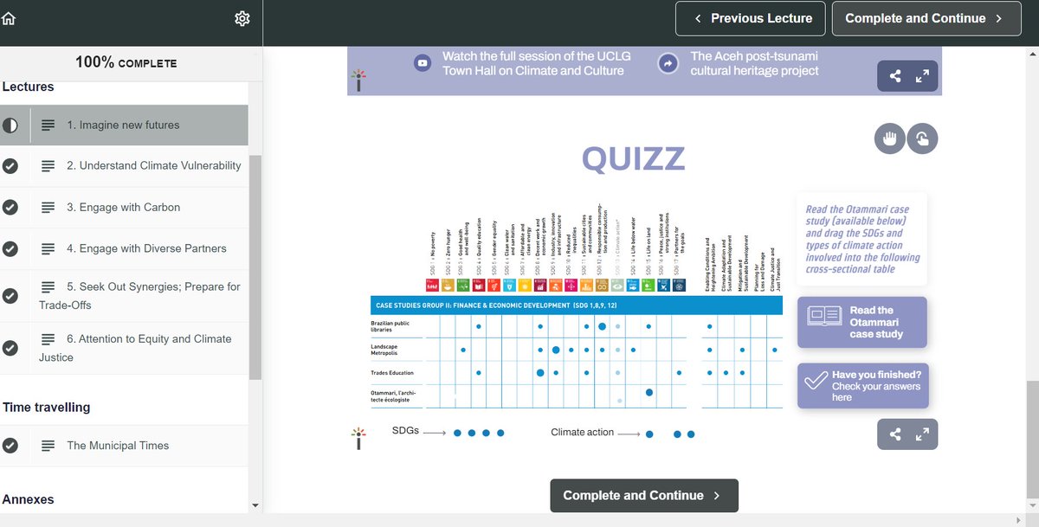Click the check circle for The Municipal Times
The height and width of the screenshot is (527, 1039).
tap(10, 446)
